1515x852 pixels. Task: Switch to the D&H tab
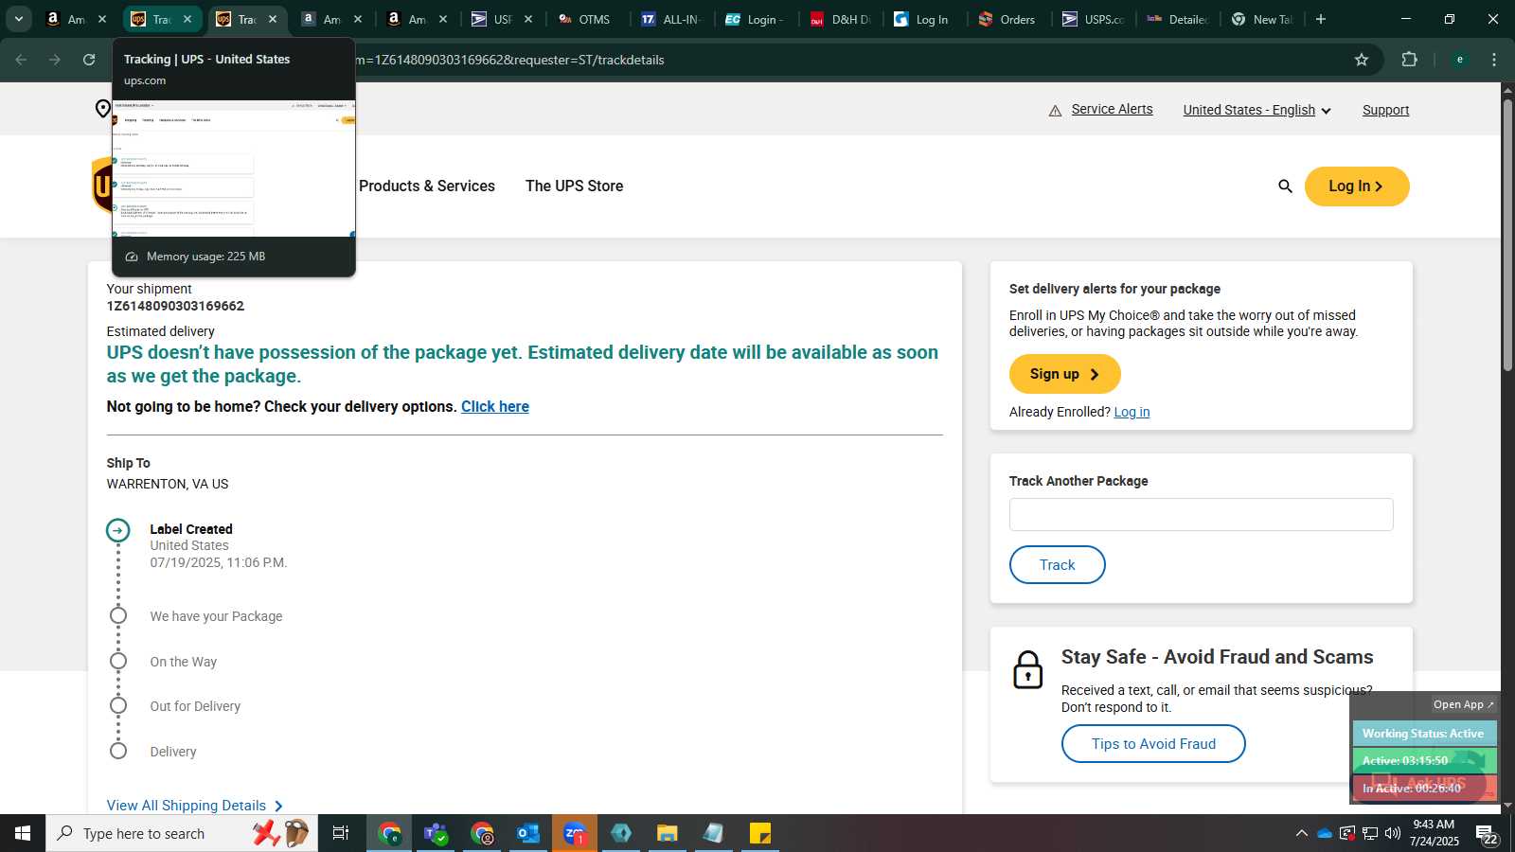click(842, 19)
